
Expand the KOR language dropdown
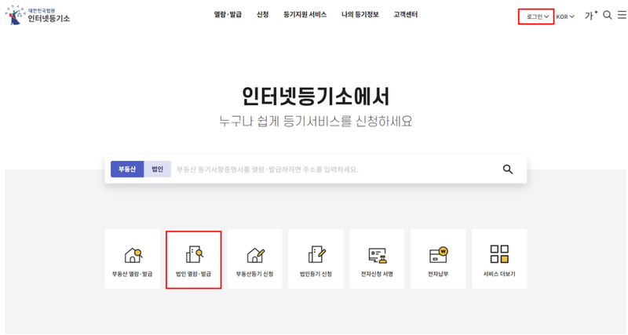point(565,16)
